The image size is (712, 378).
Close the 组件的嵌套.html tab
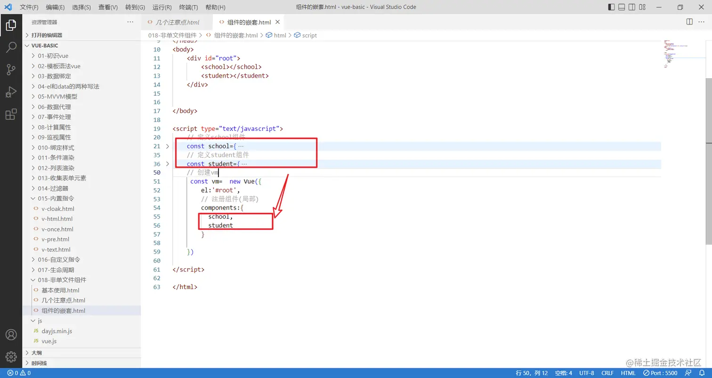[x=277, y=22]
